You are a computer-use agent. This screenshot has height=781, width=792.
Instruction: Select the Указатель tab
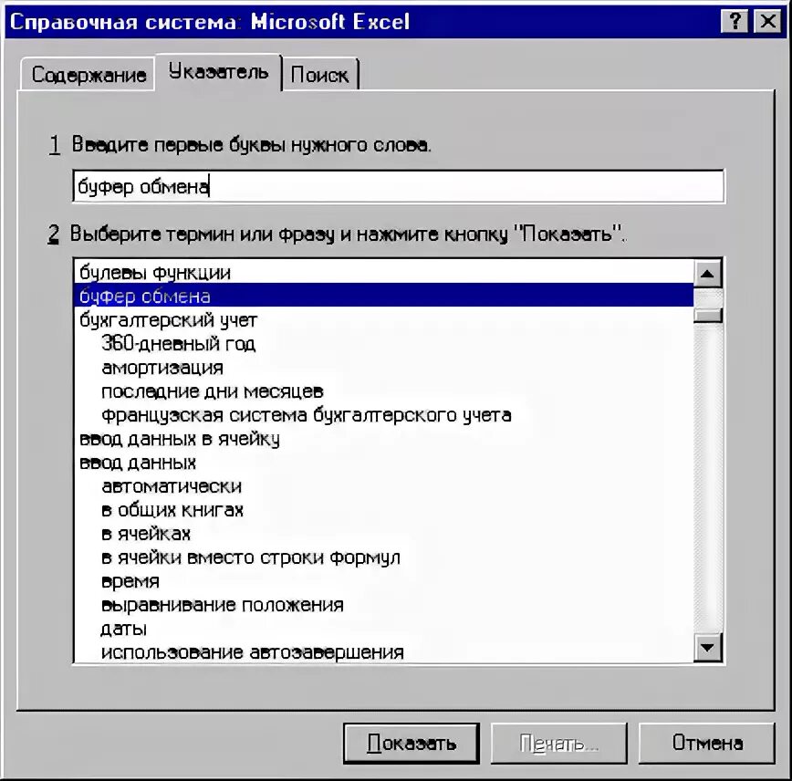pyautogui.click(x=218, y=72)
